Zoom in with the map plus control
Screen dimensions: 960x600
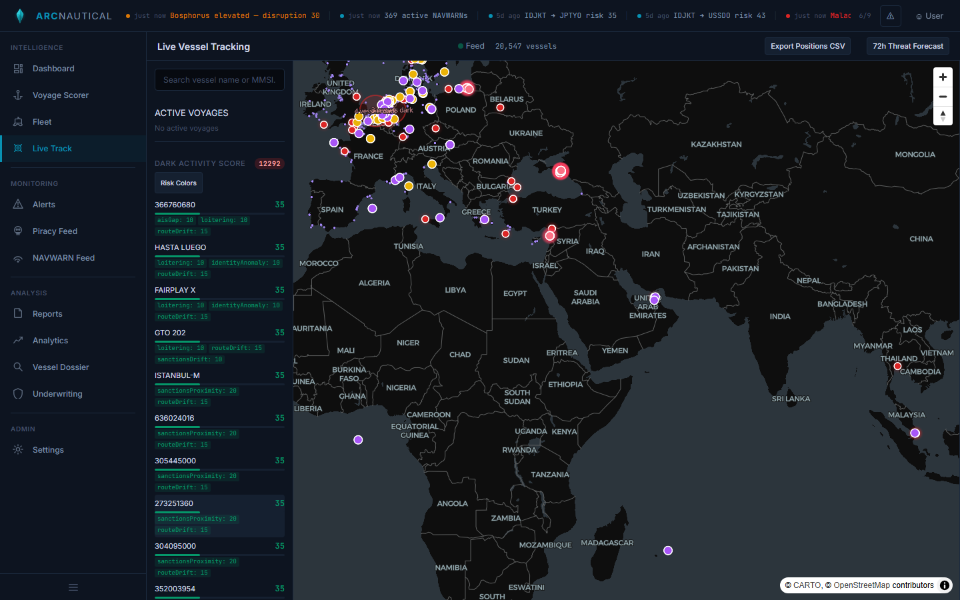click(943, 77)
